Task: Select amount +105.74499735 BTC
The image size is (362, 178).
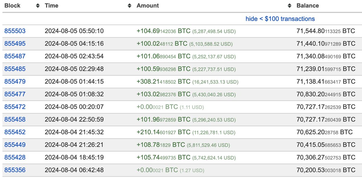Action: (164, 157)
